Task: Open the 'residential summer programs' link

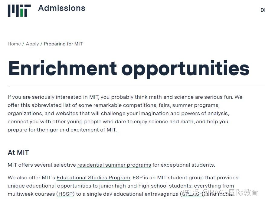Action: [114, 165]
